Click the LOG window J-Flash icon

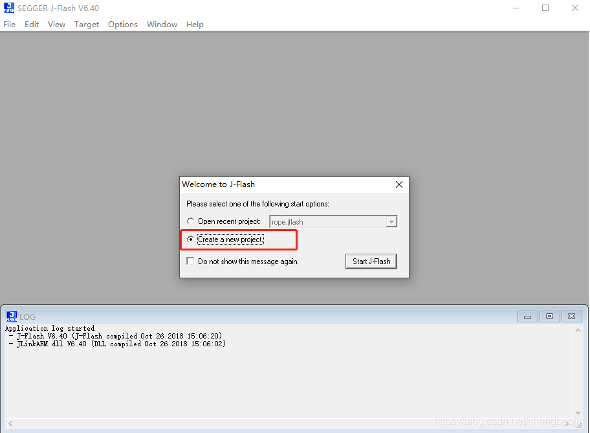click(x=12, y=316)
